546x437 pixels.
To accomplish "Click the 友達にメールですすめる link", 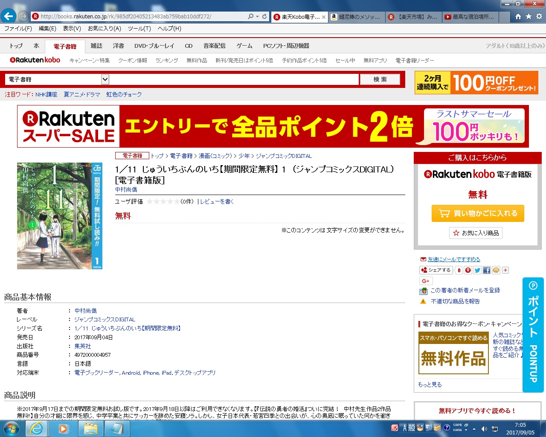I will pos(454,259).
